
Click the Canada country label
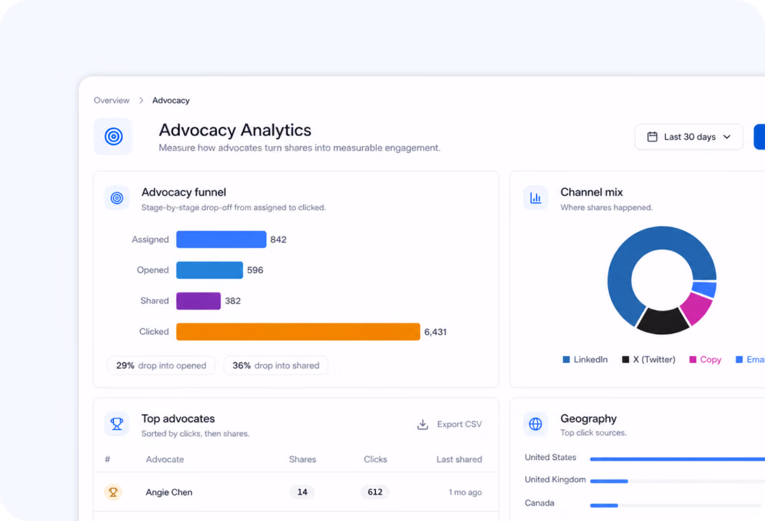coord(539,503)
